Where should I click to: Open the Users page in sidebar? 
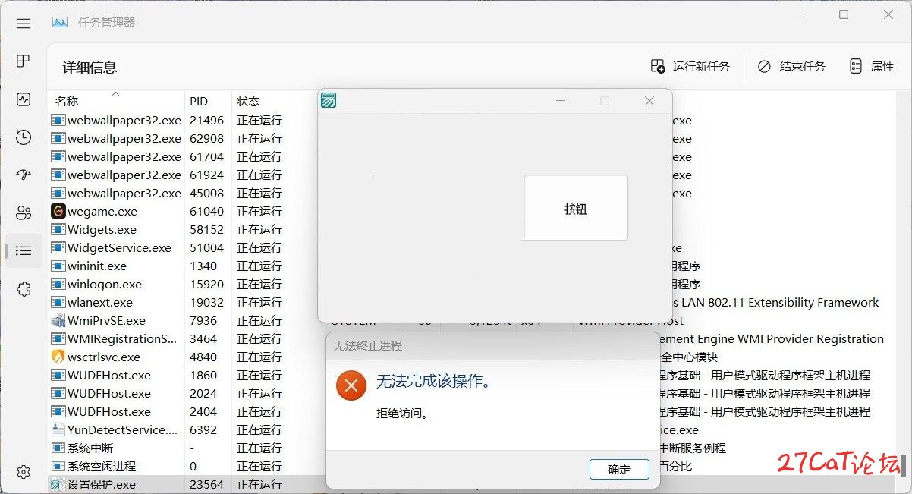24,212
